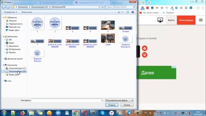Click the refresh button next to address bar
206x116 pixels.
[103, 7]
